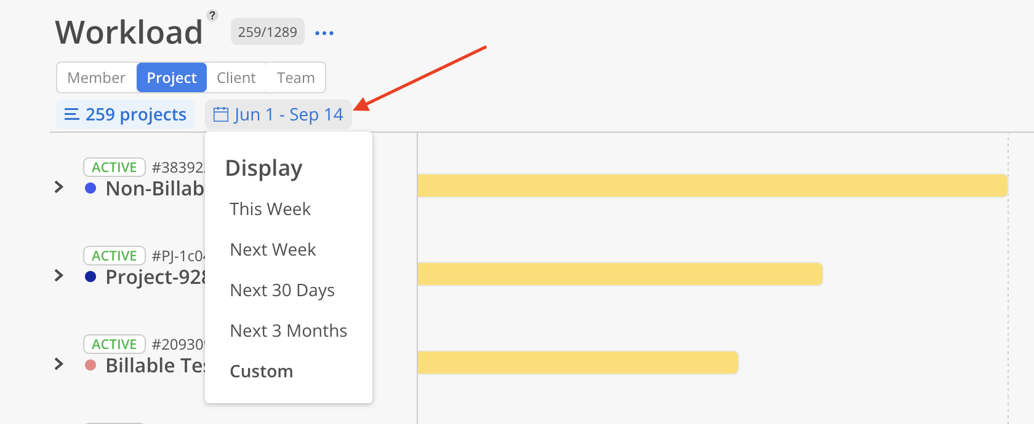Screen dimensions: 1034x424
Task: Open the 259 projects filter button
Action: pyautogui.click(x=126, y=114)
